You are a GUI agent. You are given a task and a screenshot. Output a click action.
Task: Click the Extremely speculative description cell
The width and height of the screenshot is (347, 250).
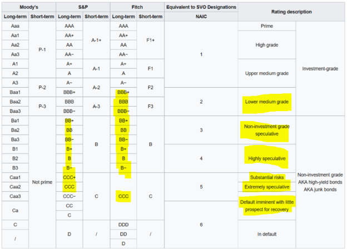point(267,187)
